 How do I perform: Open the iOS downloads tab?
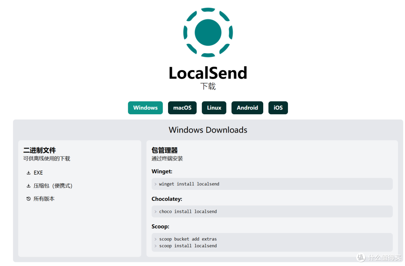pos(278,108)
